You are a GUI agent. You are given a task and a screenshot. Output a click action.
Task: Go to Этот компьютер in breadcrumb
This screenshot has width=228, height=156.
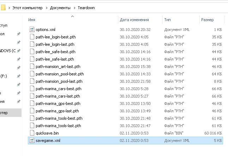pyautogui.click(x=27, y=8)
